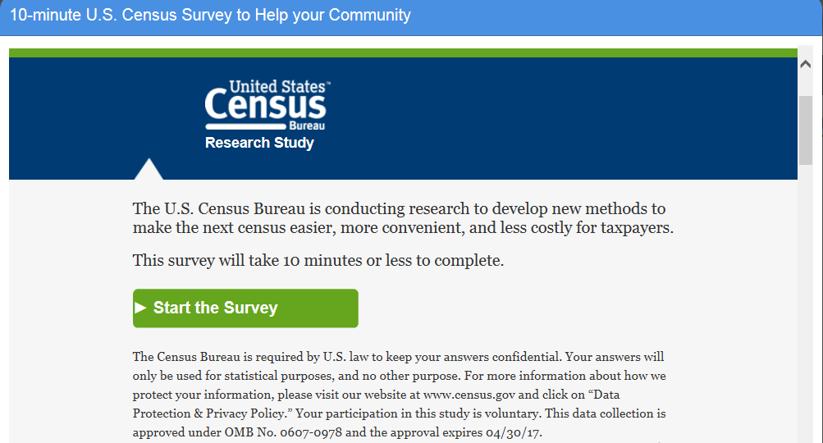823x443 pixels.
Task: Click the United States text in the logo
Action: pos(279,86)
